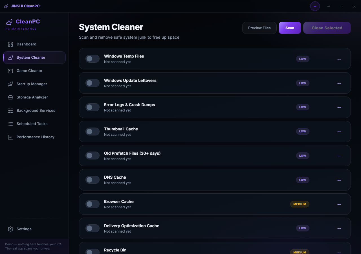Click "Not scanned yet" under Delivery Optimization Cache
The image size is (361, 254).
[117, 231]
